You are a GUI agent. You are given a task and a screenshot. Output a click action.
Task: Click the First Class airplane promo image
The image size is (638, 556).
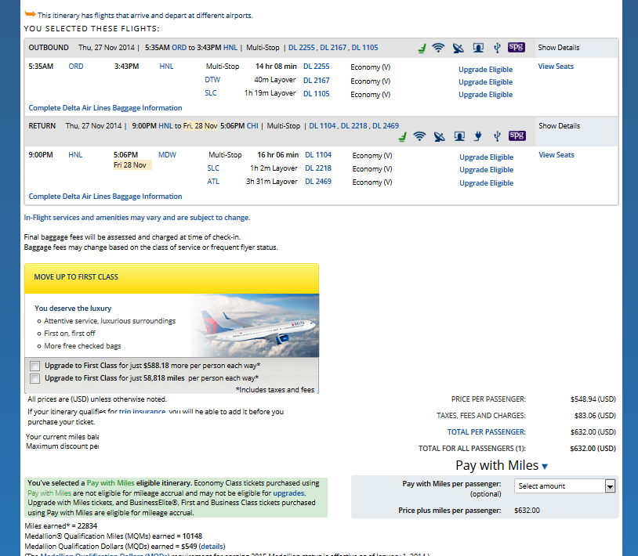pos(255,325)
